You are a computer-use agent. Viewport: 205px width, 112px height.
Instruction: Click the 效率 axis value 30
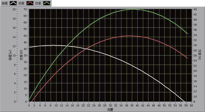point(195,45)
